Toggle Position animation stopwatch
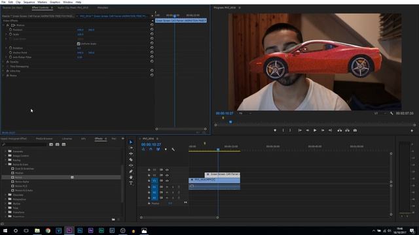The width and height of the screenshot is (419, 235). (10, 29)
